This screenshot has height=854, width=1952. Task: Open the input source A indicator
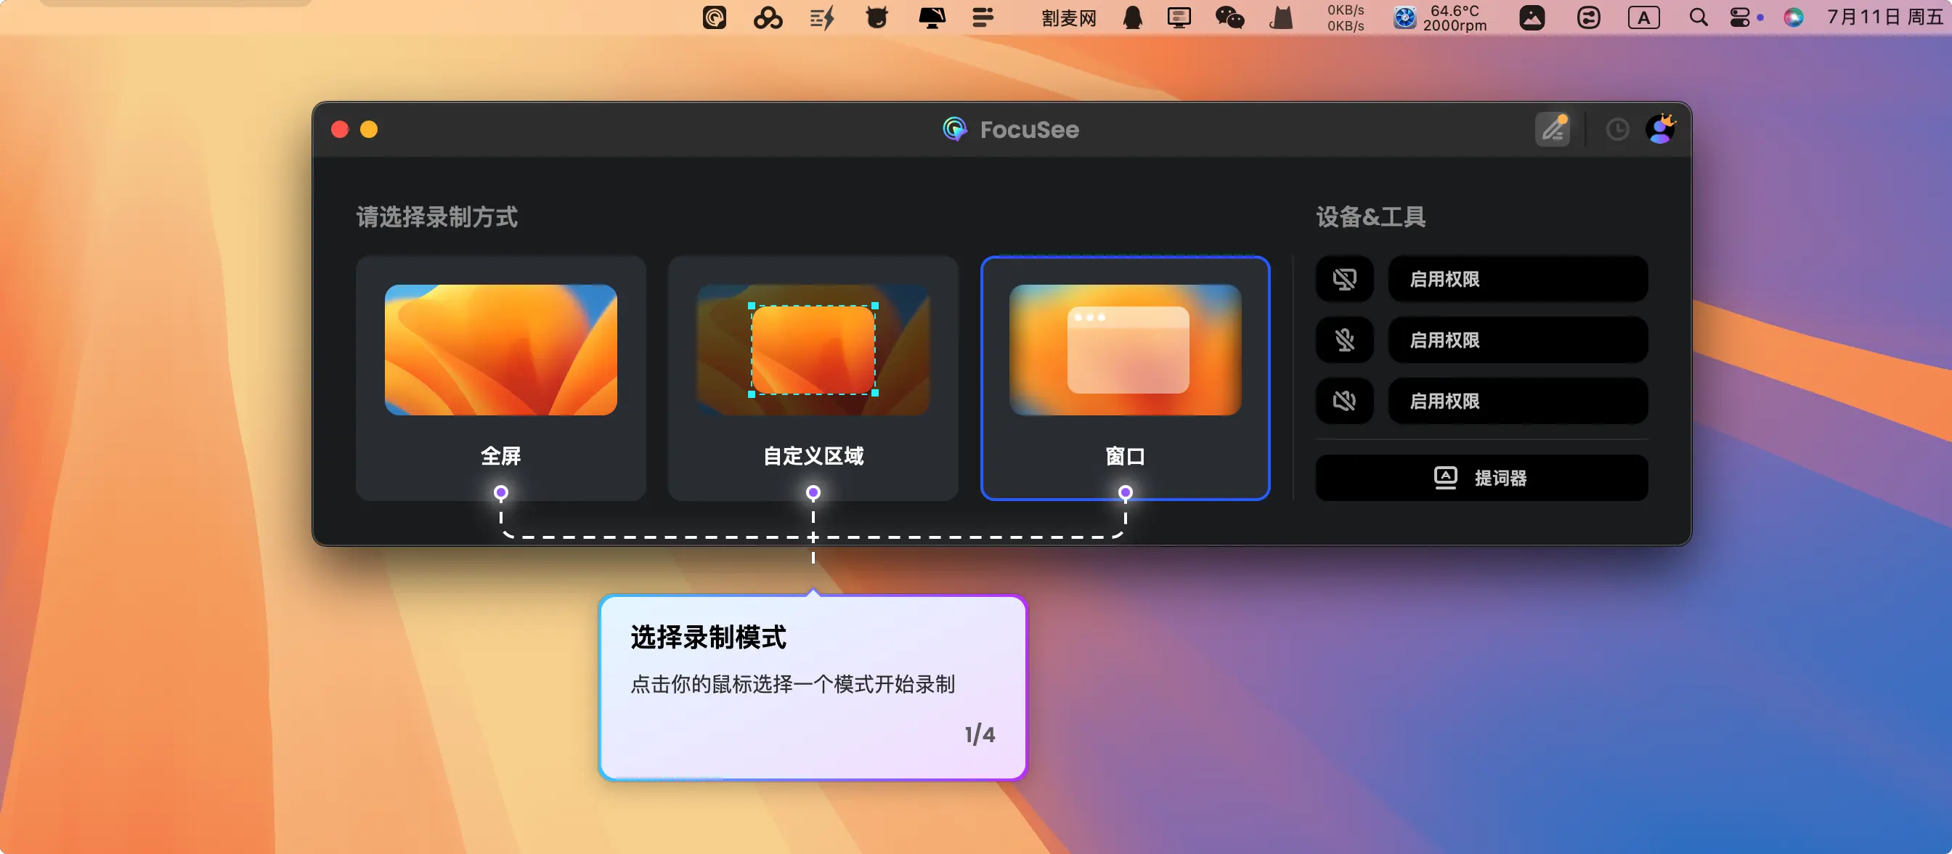click(1643, 17)
